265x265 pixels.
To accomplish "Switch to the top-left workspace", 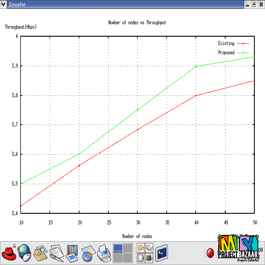I will click(x=118, y=248).
